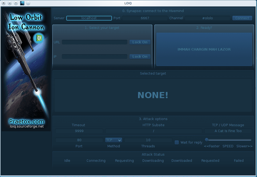Click the on-all-desktops pin button in title bar
Viewport: 257px width, 177px height.
tap(28, 3)
